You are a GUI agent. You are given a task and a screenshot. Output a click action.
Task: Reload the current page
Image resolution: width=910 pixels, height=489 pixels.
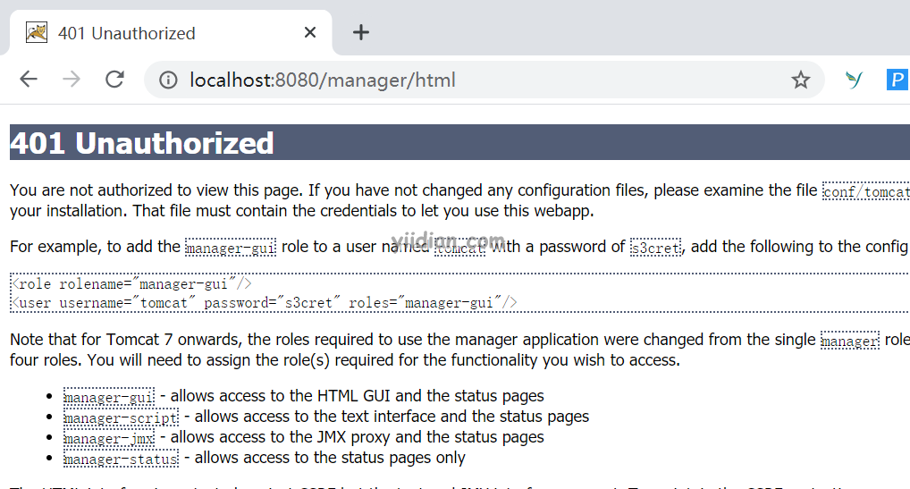[114, 79]
